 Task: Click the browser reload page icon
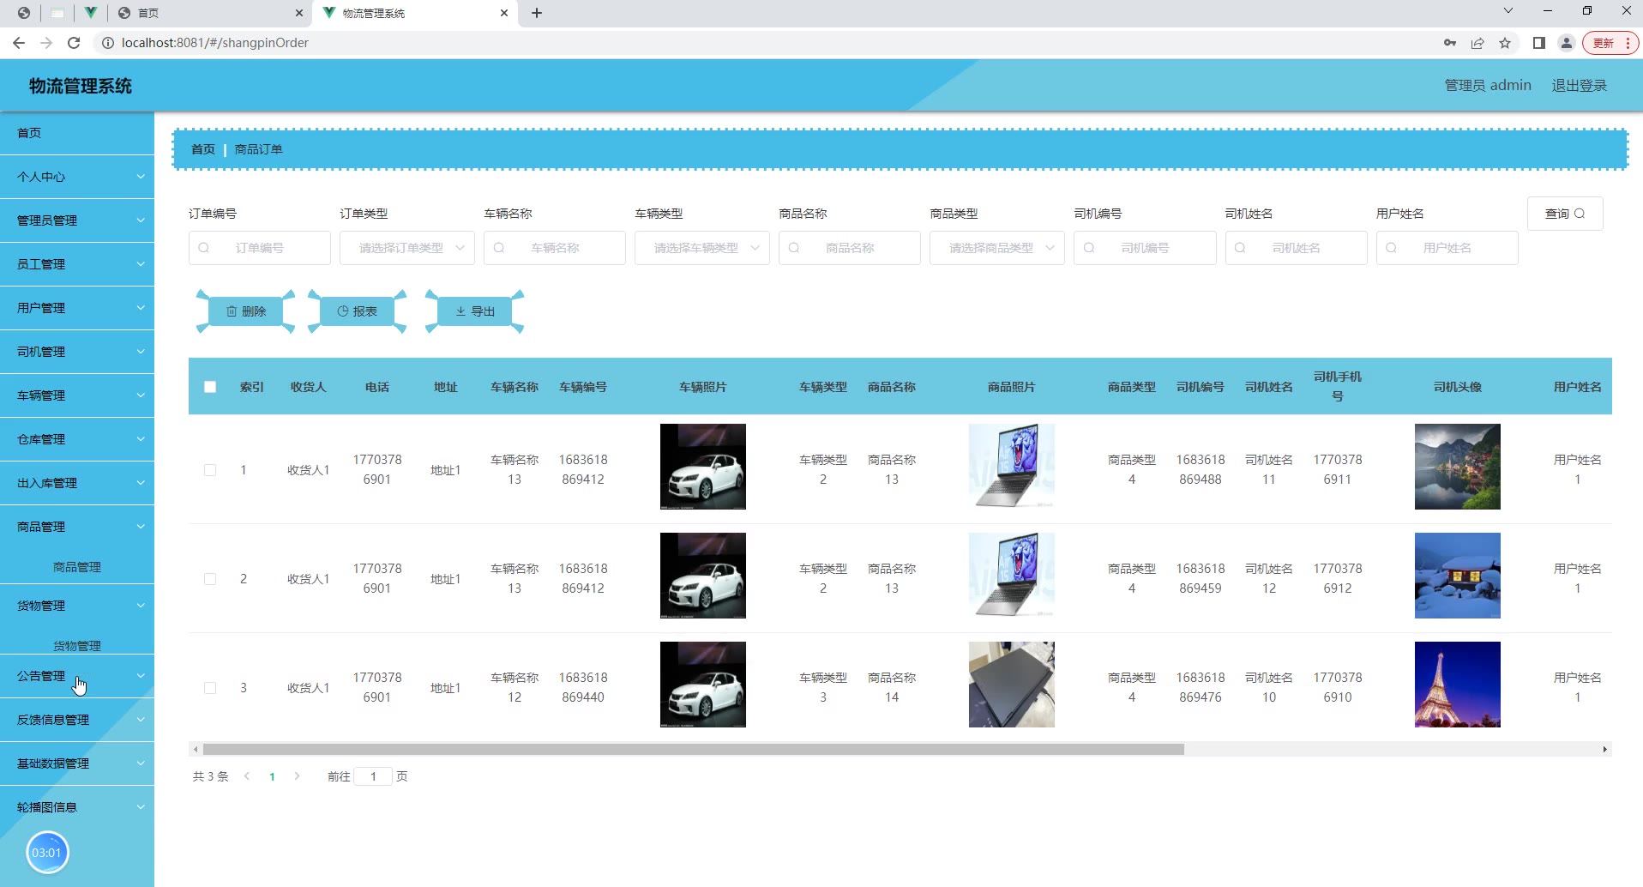coord(74,43)
